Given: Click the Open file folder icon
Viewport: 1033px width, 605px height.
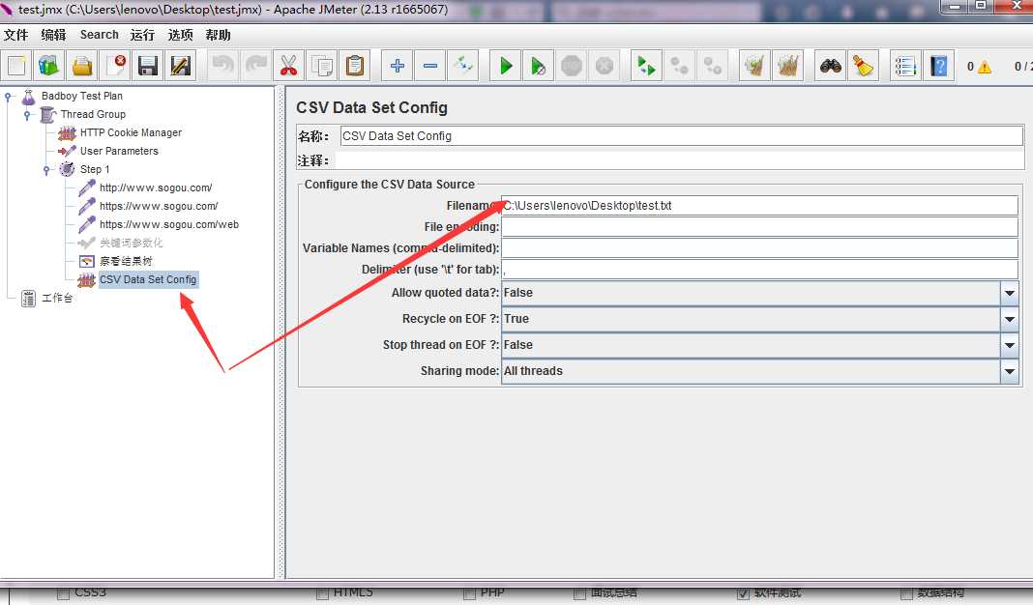Looking at the screenshot, I should tap(81, 66).
